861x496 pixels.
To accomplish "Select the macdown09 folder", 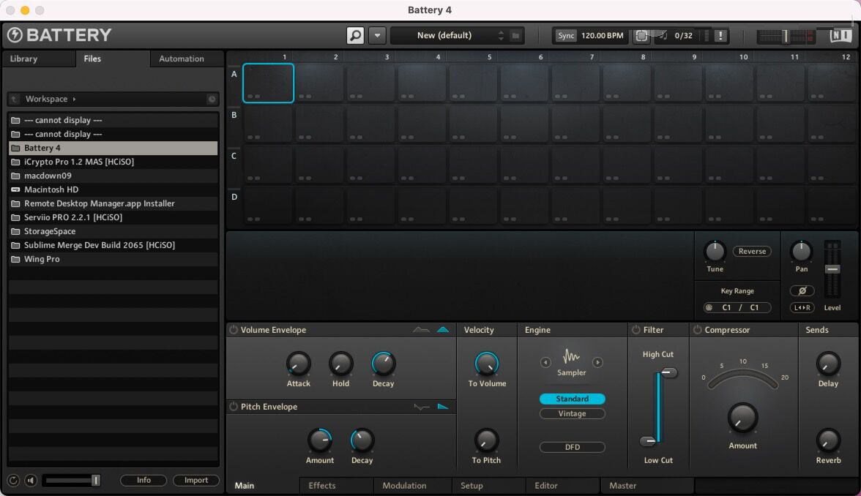I will tap(113, 176).
